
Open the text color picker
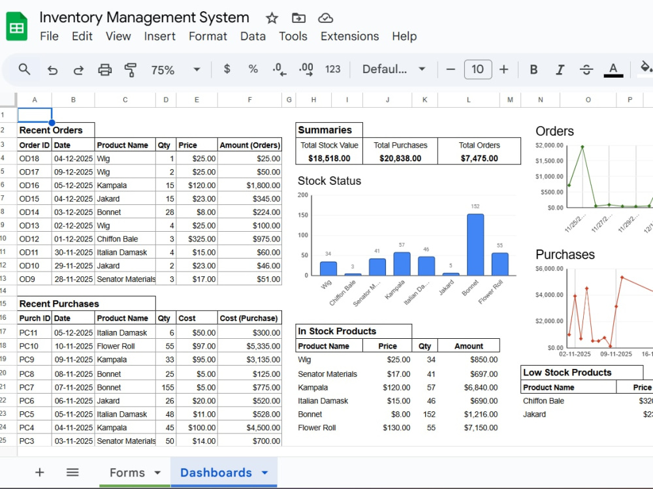(x=614, y=69)
